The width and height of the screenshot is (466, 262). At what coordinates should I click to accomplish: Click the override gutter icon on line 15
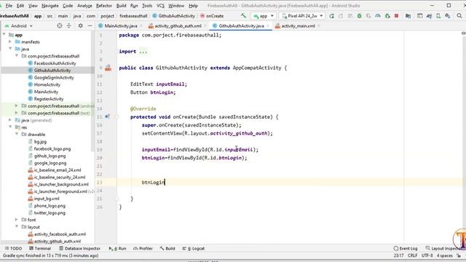[x=107, y=116]
